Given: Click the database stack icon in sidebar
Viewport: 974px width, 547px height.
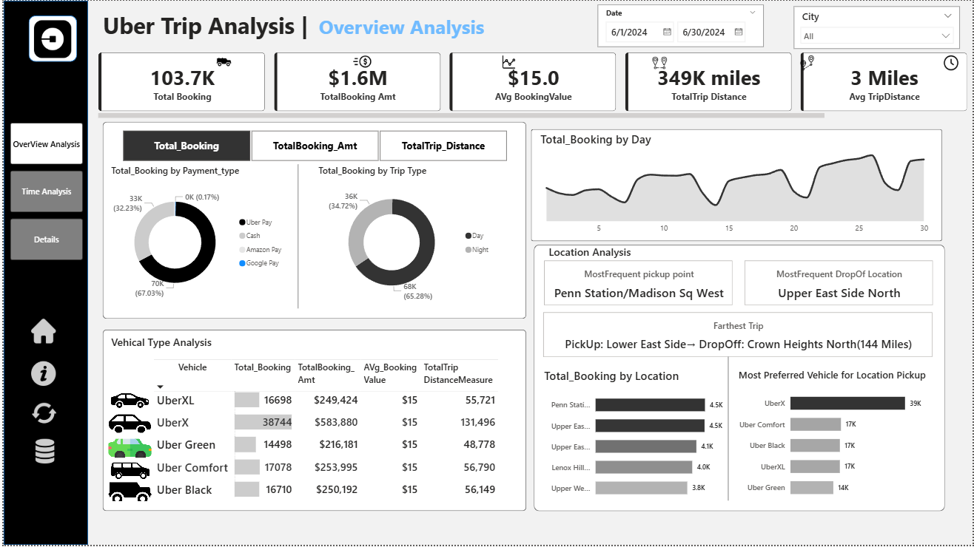Looking at the screenshot, I should 44,451.
